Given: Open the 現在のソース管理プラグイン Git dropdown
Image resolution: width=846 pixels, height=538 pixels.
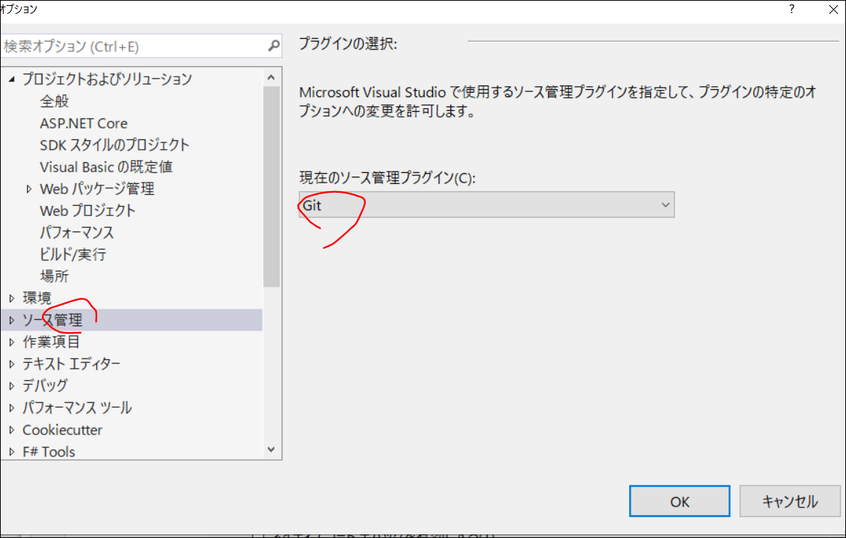Looking at the screenshot, I should tap(487, 205).
